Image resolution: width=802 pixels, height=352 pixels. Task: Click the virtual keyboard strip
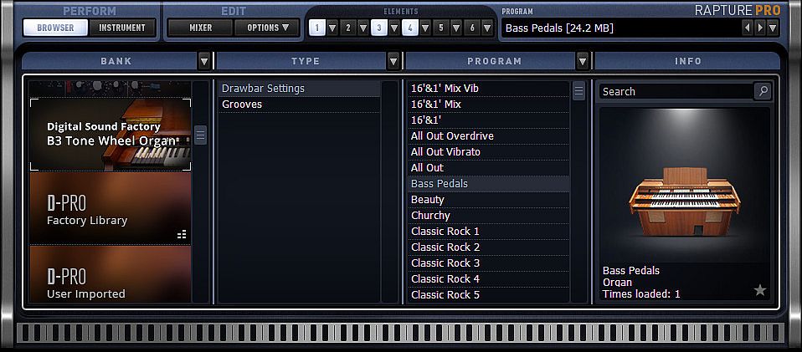pyautogui.click(x=400, y=333)
